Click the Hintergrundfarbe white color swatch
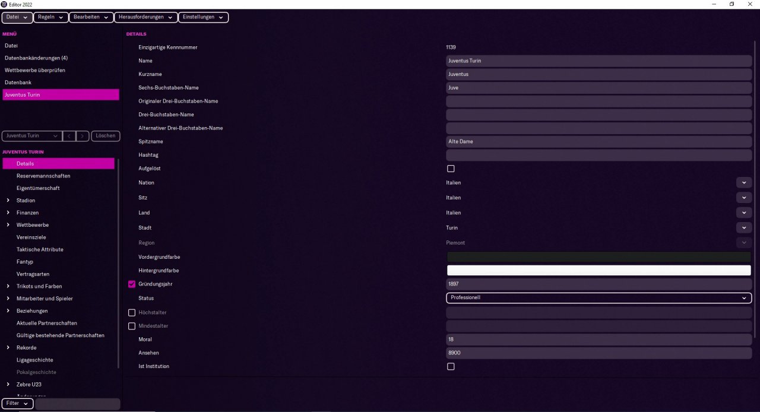 coord(598,271)
